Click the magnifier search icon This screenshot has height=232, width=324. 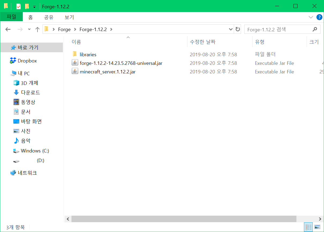point(315,29)
